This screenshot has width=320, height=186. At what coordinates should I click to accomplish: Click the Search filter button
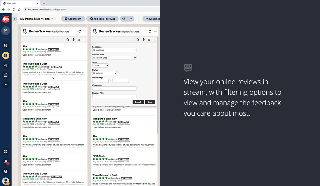tap(138, 102)
